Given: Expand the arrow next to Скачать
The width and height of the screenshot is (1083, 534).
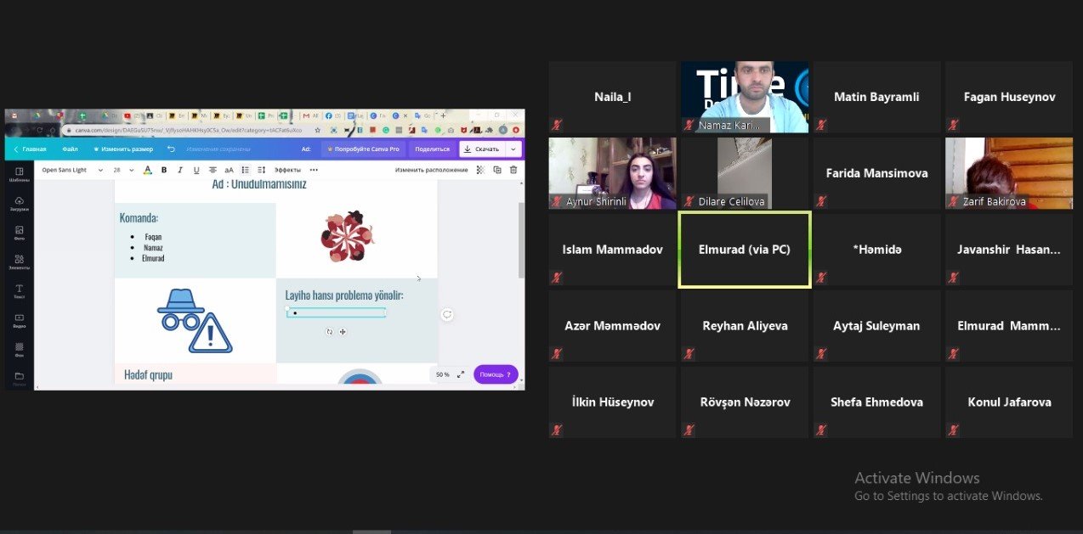Looking at the screenshot, I should click(513, 149).
